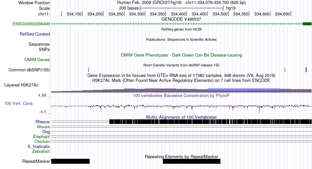Click the chr11: ruler label
Screen dimensions: 312x169
pos(44,14)
